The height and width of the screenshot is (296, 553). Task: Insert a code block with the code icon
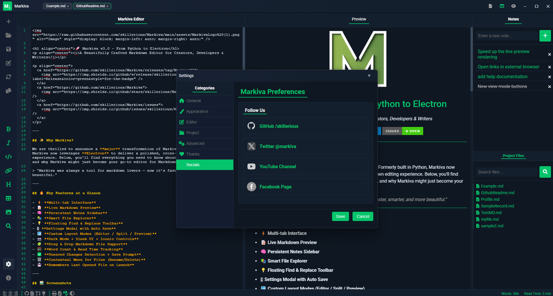pos(9,157)
